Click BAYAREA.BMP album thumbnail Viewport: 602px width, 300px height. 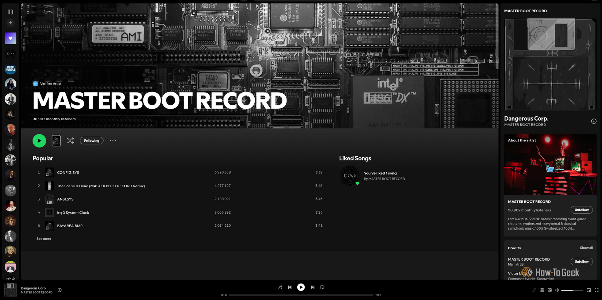tap(49, 226)
